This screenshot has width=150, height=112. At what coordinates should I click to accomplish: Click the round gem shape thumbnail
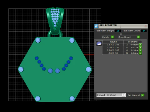(99, 43)
